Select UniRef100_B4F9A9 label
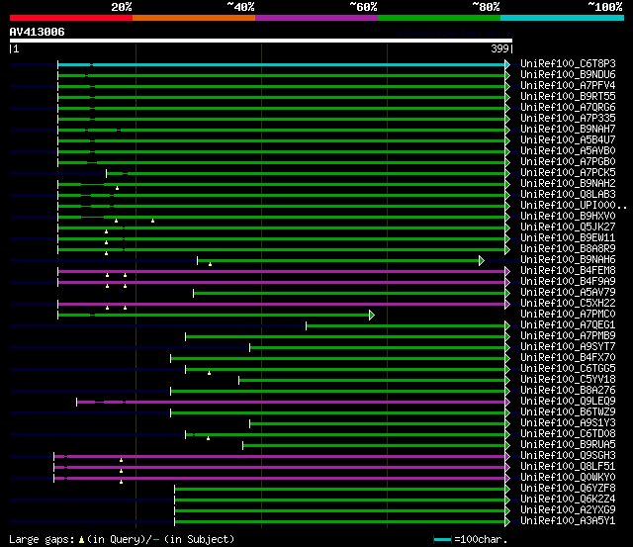This screenshot has height=547, width=633. pyautogui.click(x=568, y=282)
